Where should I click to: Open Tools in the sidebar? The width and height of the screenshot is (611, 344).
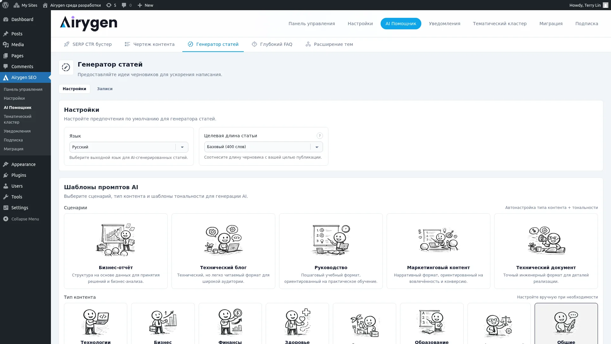point(25,197)
